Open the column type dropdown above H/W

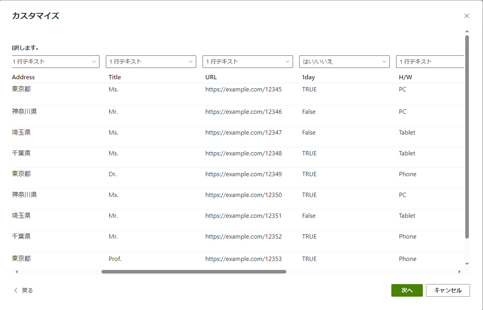(430, 62)
